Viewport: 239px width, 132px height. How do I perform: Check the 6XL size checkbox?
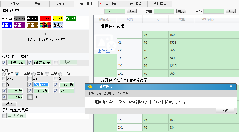(x=30, y=97)
